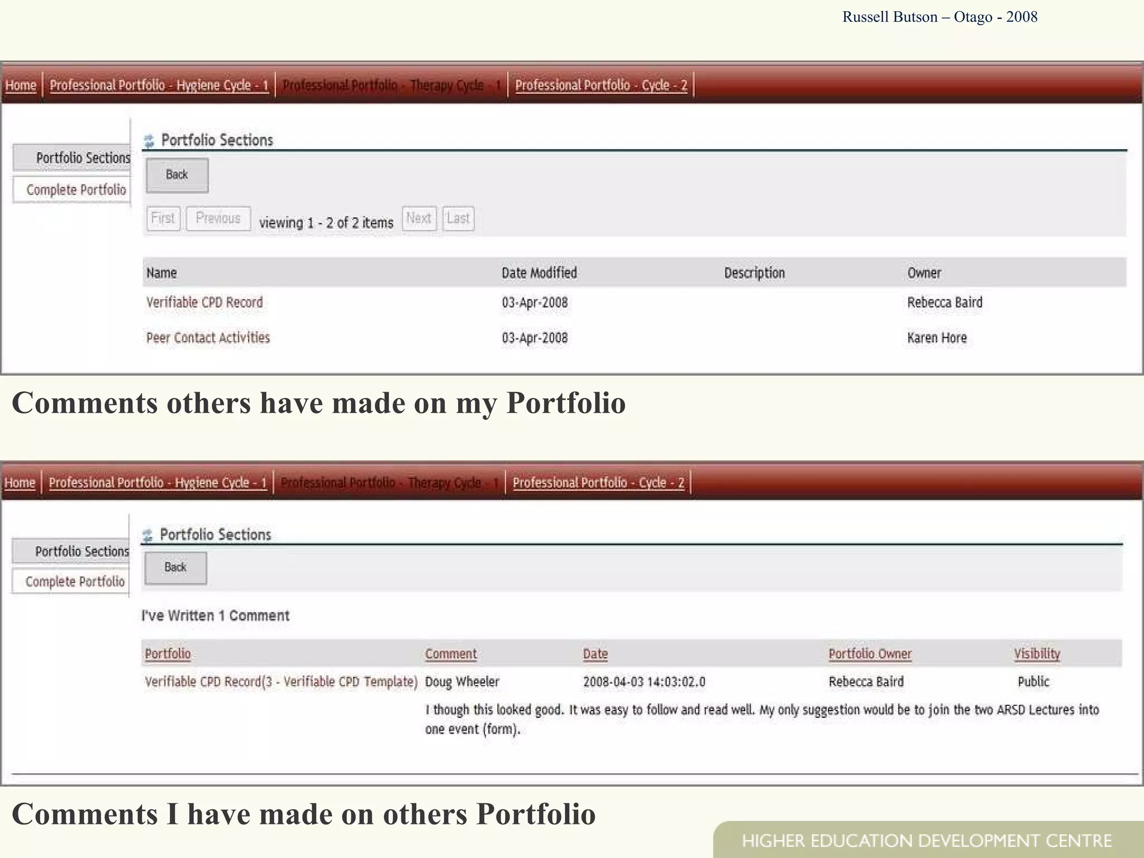1144x858 pixels.
Task: Select Therapy Cycle - 1 tab in lower bar
Action: pyautogui.click(x=389, y=483)
